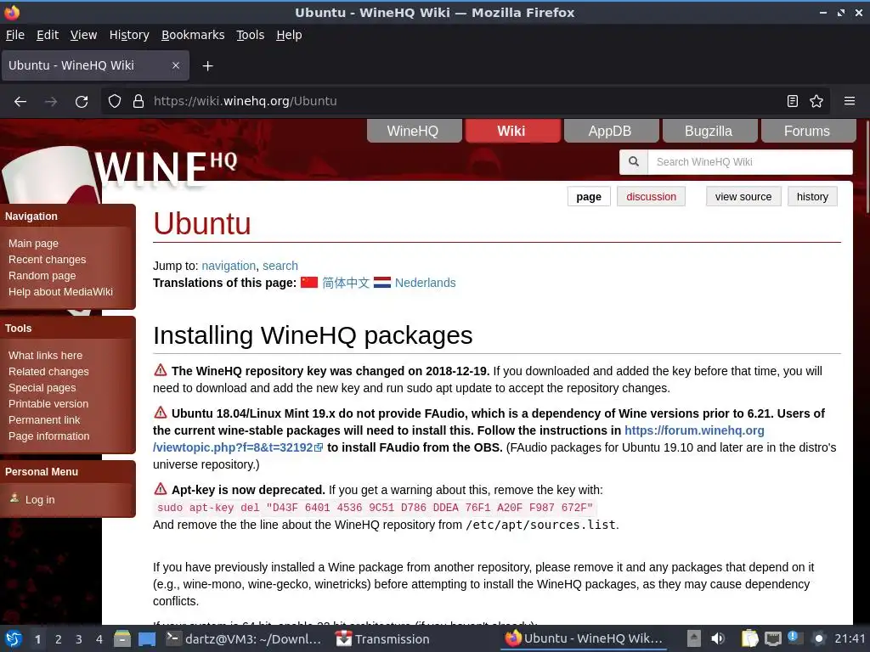Switch to the Transmission window
The width and height of the screenshot is (870, 652).
click(383, 638)
